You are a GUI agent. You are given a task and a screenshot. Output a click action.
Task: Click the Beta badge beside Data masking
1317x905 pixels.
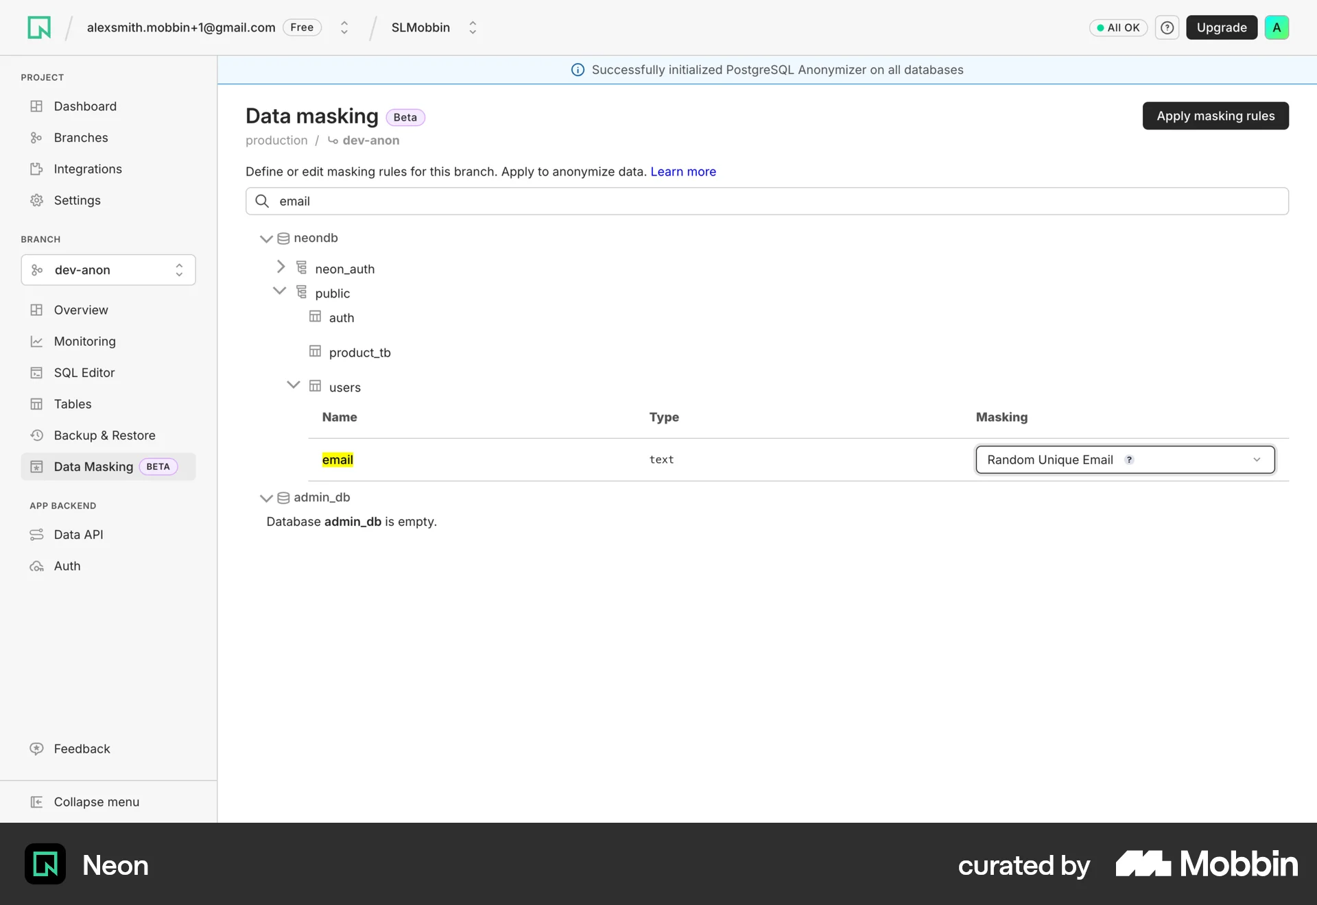405,117
